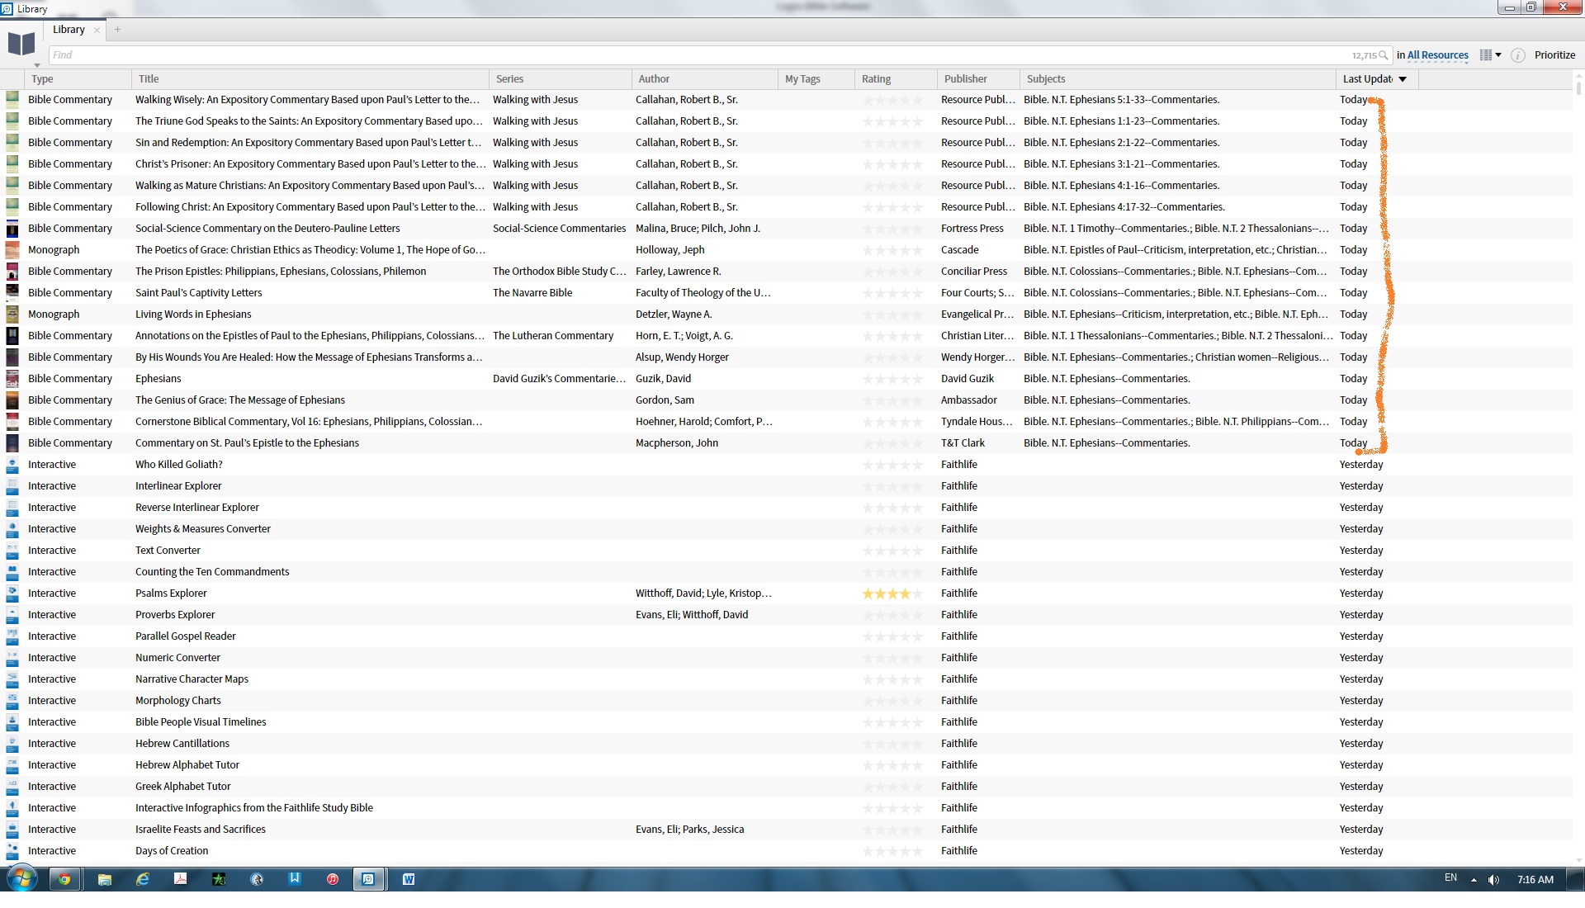Sort by the Title column header
1585x908 pixels.
(310, 79)
